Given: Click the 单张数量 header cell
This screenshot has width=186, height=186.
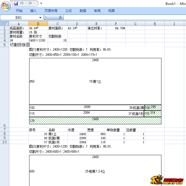Looking at the screenshot, I should 116,130.
